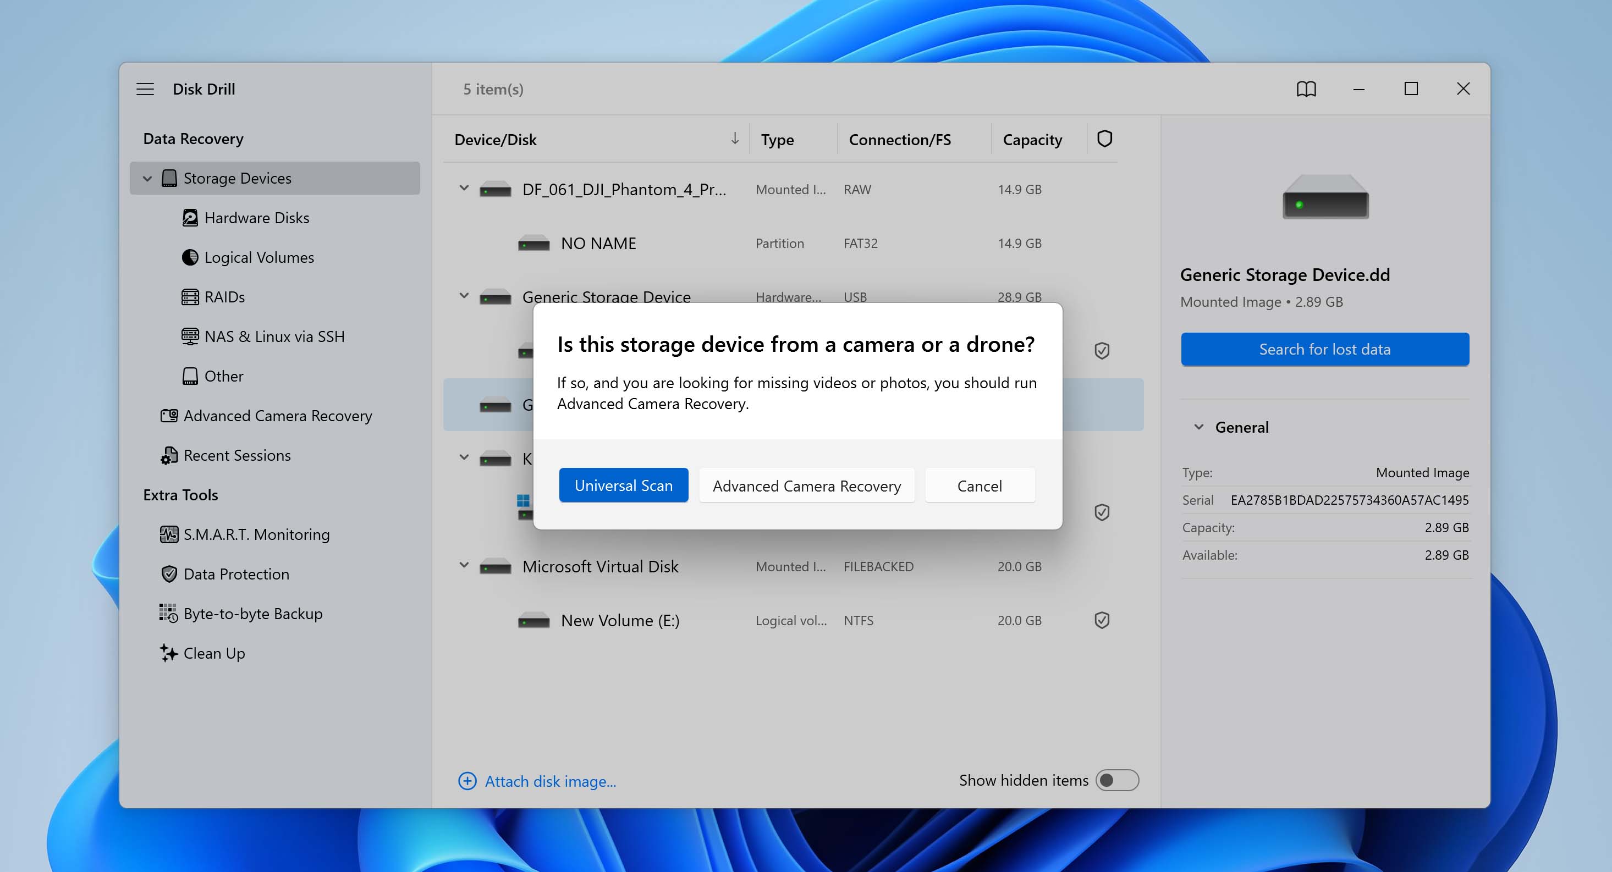Click the Data Protection shield icon in sidebar
The image size is (1612, 872).
pyautogui.click(x=169, y=573)
